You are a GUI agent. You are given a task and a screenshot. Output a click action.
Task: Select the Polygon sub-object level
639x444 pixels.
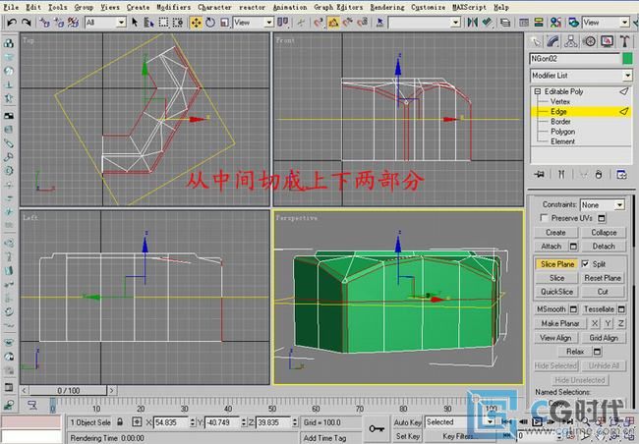coord(562,132)
